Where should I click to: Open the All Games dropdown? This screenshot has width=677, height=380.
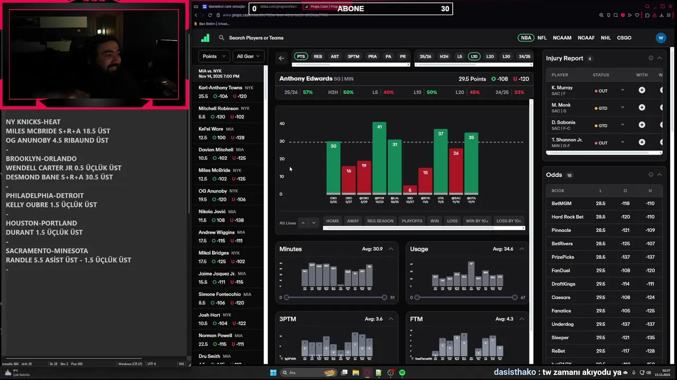[248, 56]
